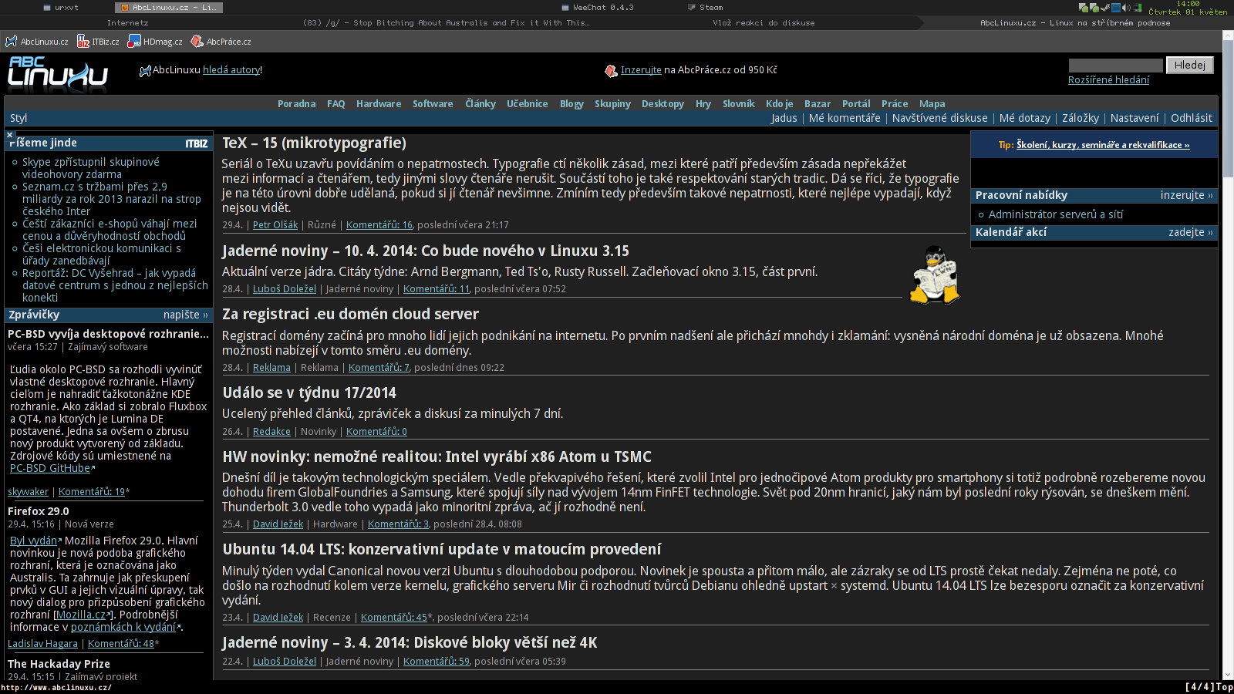
Task: Open the 'Administrátor serverů a sítí' job offer
Action: click(1056, 214)
